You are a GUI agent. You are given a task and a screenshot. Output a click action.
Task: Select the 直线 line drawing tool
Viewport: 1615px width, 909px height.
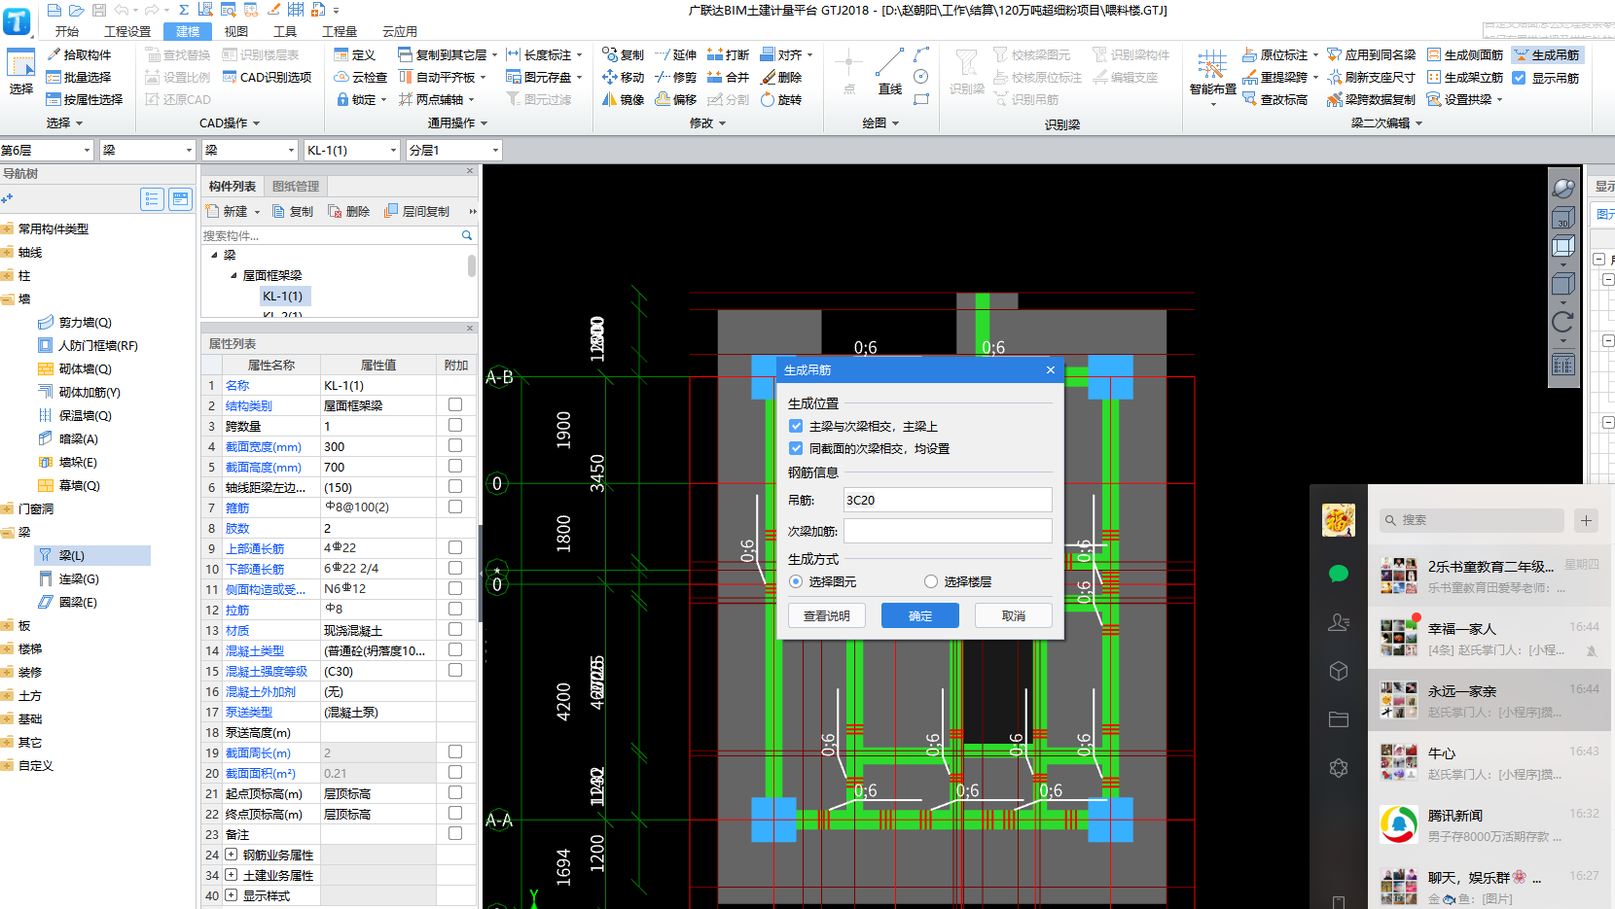point(889,71)
